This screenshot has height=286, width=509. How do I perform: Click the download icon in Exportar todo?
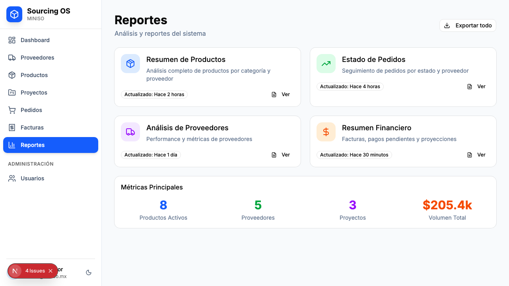[447, 25]
